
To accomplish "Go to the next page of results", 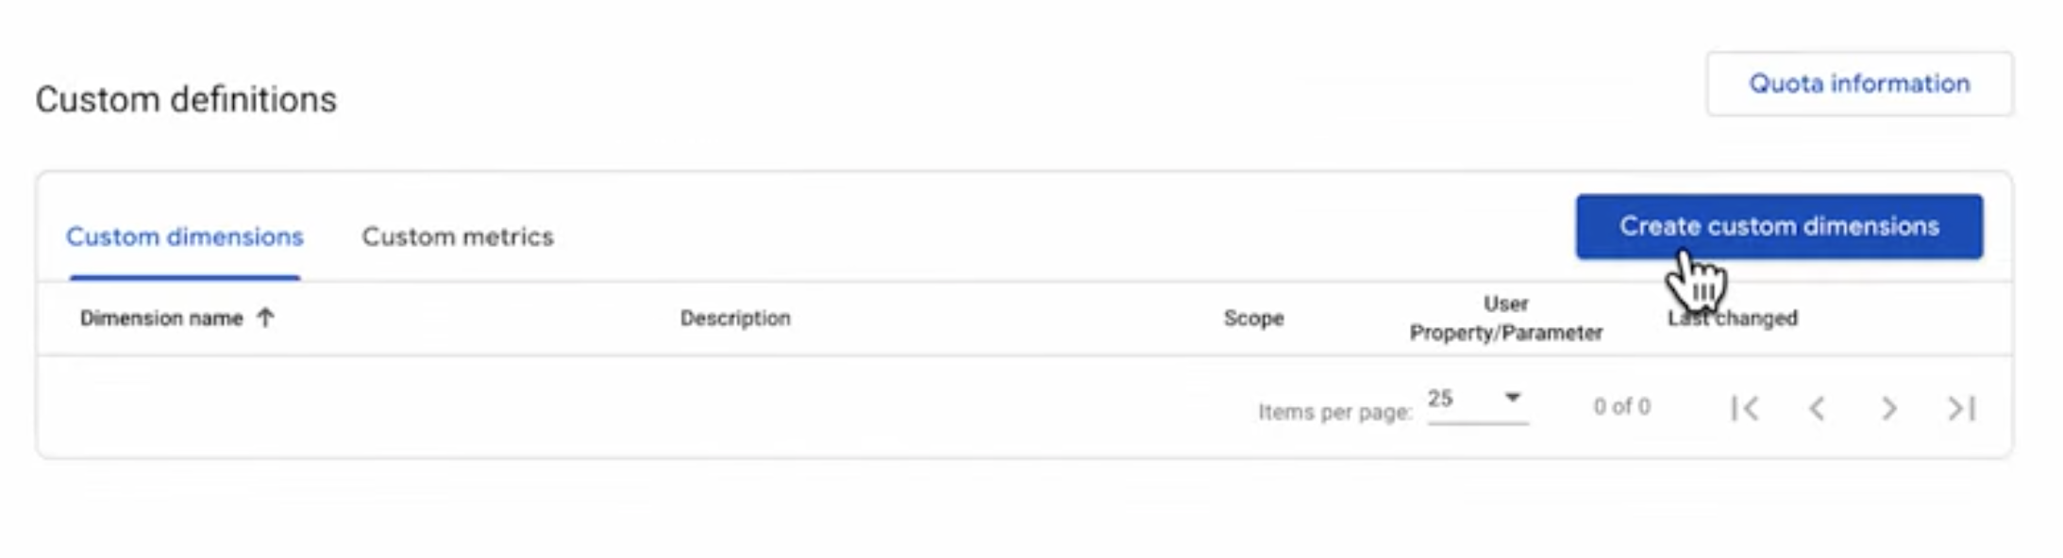I will click(x=1888, y=408).
